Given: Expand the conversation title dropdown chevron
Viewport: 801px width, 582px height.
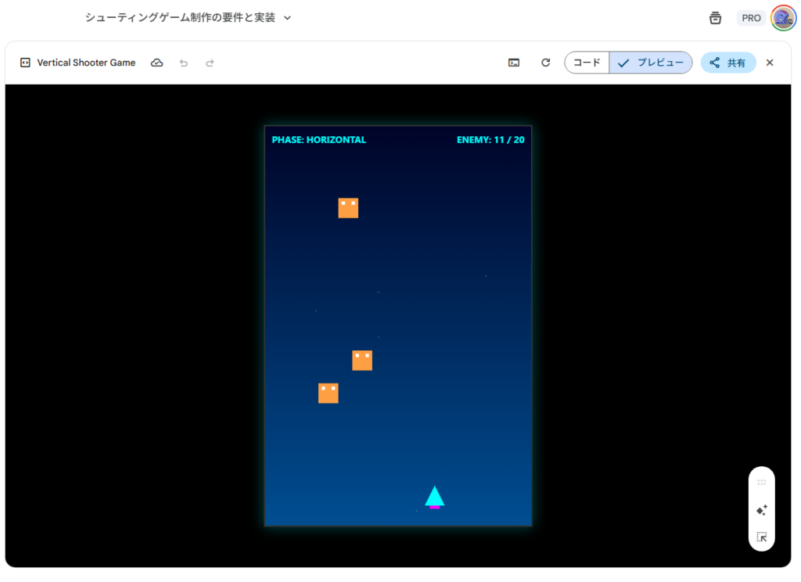Looking at the screenshot, I should 287,18.
